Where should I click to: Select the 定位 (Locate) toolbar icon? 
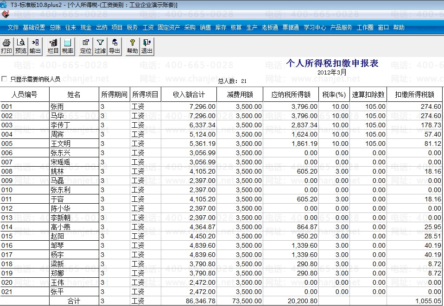pyautogui.click(x=86, y=46)
